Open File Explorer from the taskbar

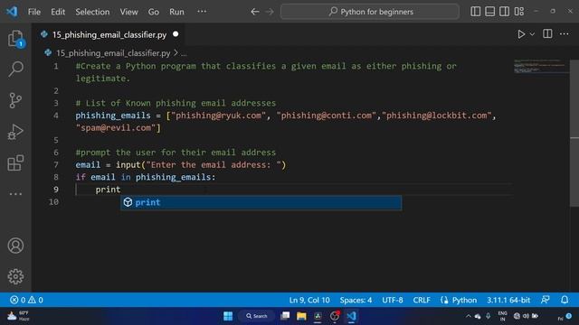click(301, 316)
